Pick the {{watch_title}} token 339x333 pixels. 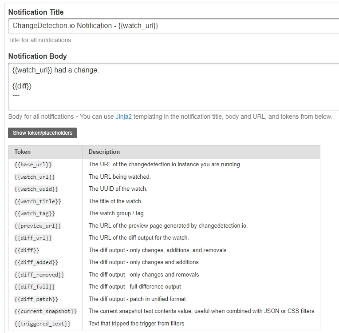38,201
